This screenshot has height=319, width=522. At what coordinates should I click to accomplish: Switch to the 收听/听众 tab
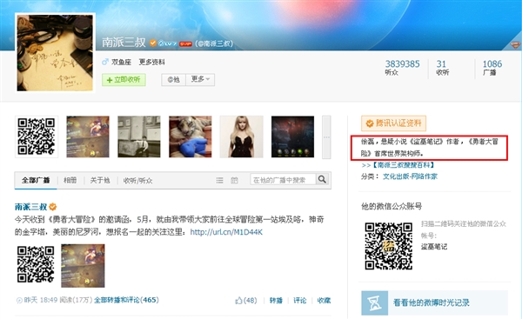pyautogui.click(x=137, y=181)
